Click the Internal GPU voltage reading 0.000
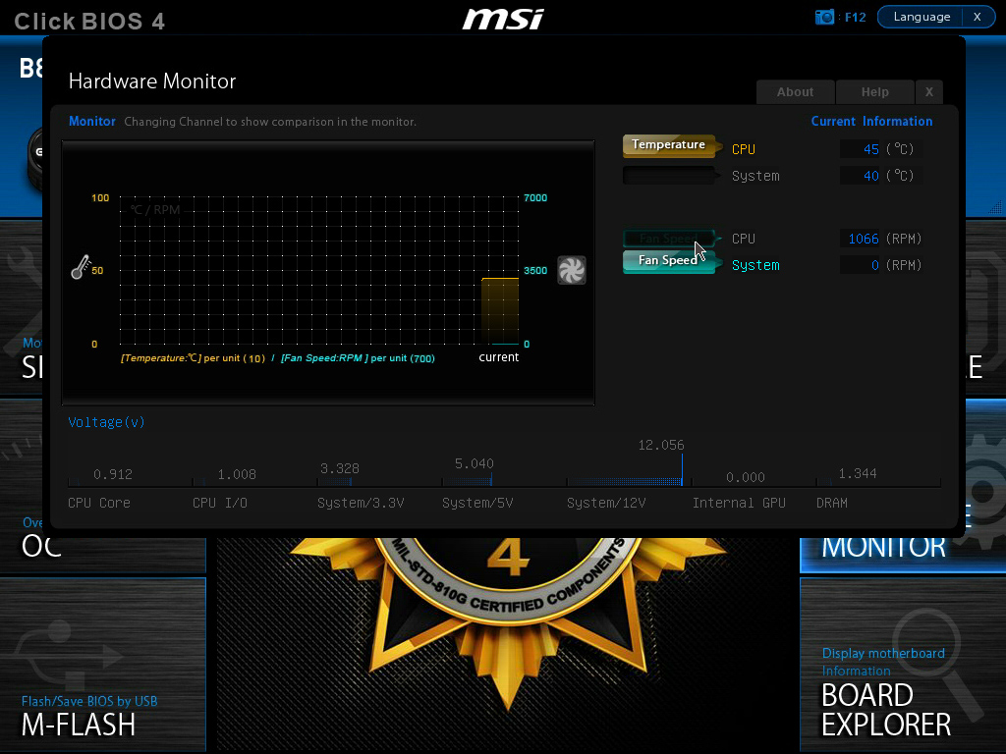The height and width of the screenshot is (754, 1006). [746, 478]
